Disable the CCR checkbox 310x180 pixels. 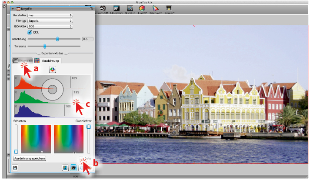point(30,32)
